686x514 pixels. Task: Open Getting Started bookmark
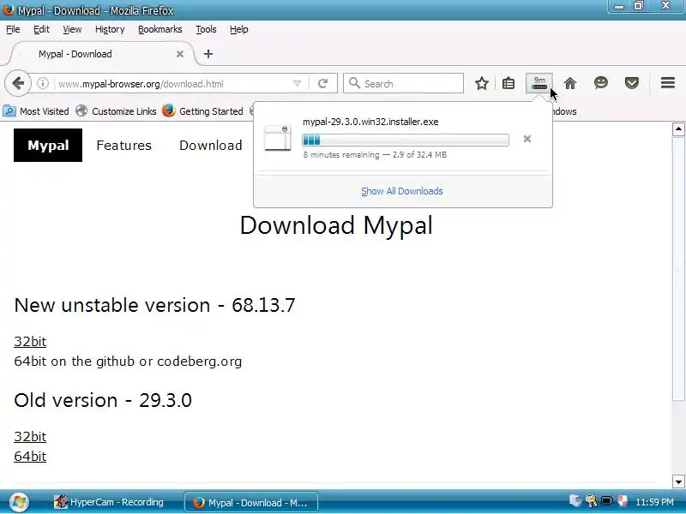[x=202, y=111]
